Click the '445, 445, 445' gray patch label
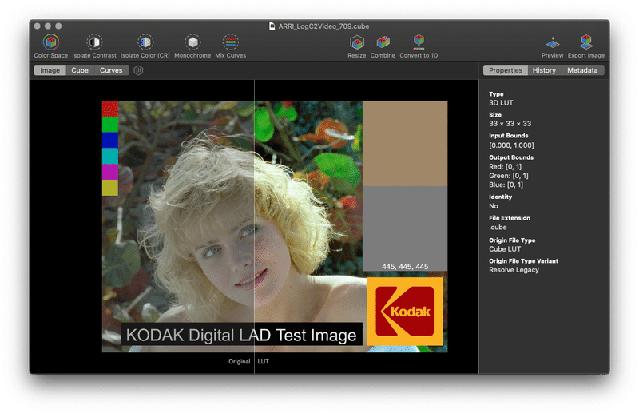 pyautogui.click(x=405, y=267)
